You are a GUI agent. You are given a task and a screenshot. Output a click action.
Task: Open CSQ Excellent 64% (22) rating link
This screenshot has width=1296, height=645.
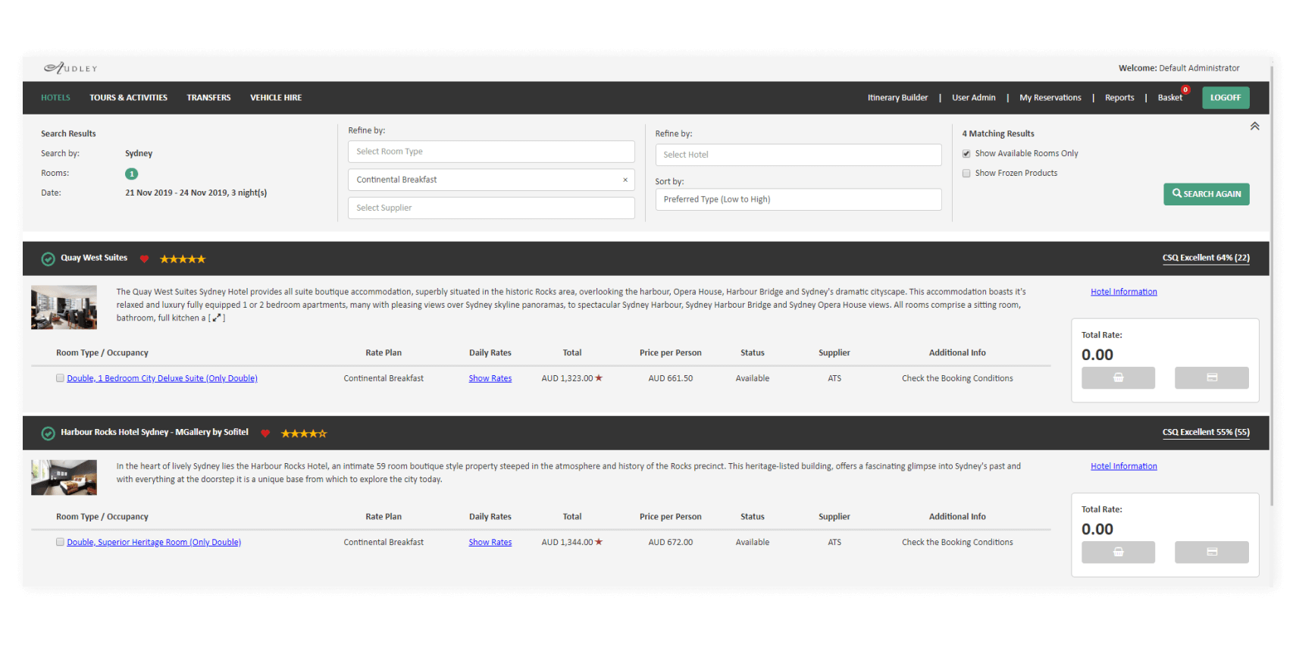[x=1206, y=258]
